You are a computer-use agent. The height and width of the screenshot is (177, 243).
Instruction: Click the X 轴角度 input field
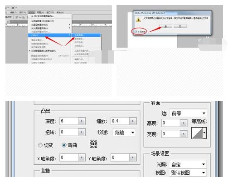[x=69, y=157]
